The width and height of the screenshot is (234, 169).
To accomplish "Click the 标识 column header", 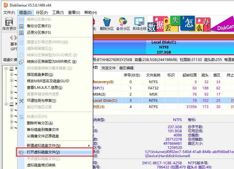I will click(x=171, y=75).
